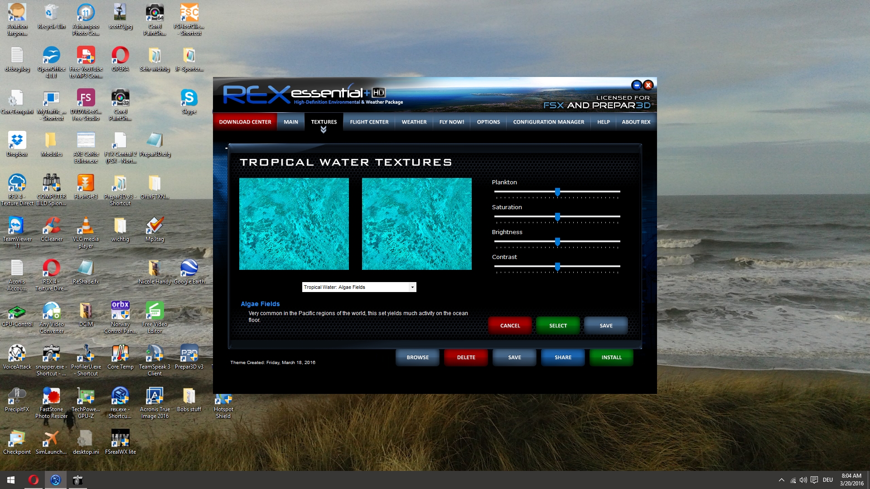Select the Recycle Bin desktop icon
The image size is (870, 489).
[x=52, y=17]
